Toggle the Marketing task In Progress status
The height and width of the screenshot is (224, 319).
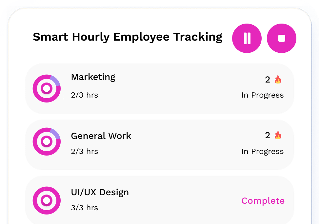pos(262,95)
